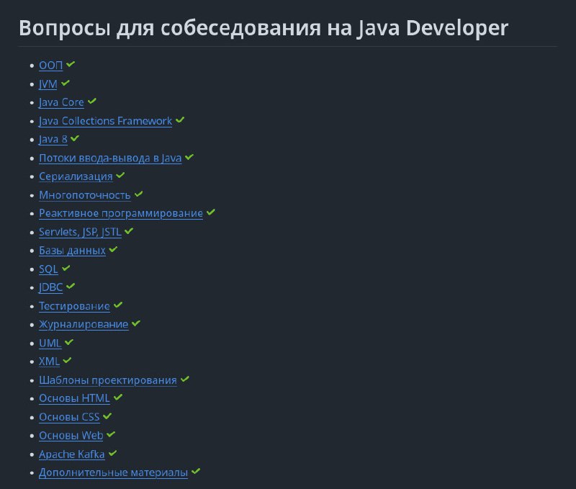The image size is (576, 489).
Task: Click the checkmark beside Сериализация
Action: pyautogui.click(x=120, y=175)
